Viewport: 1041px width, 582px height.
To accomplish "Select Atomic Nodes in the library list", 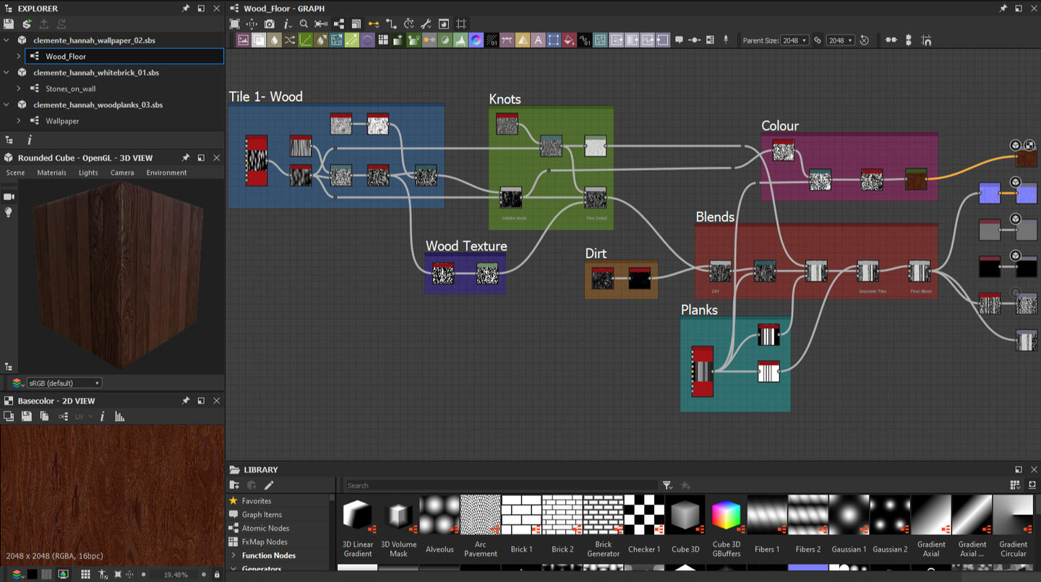I will [x=265, y=528].
